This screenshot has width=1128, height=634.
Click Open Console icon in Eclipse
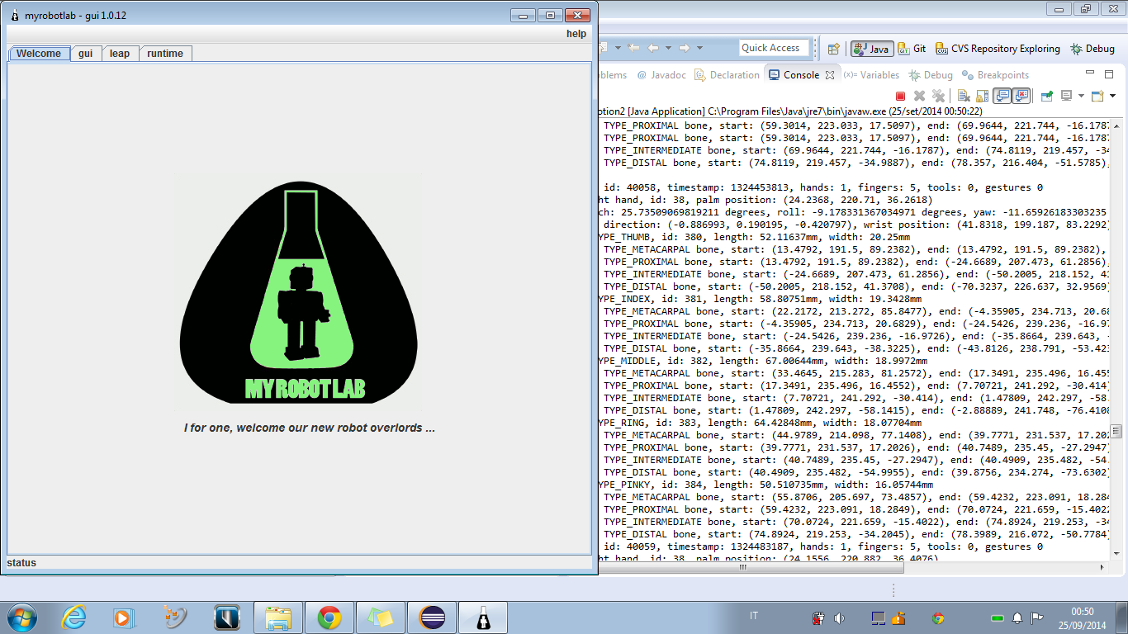point(1097,96)
